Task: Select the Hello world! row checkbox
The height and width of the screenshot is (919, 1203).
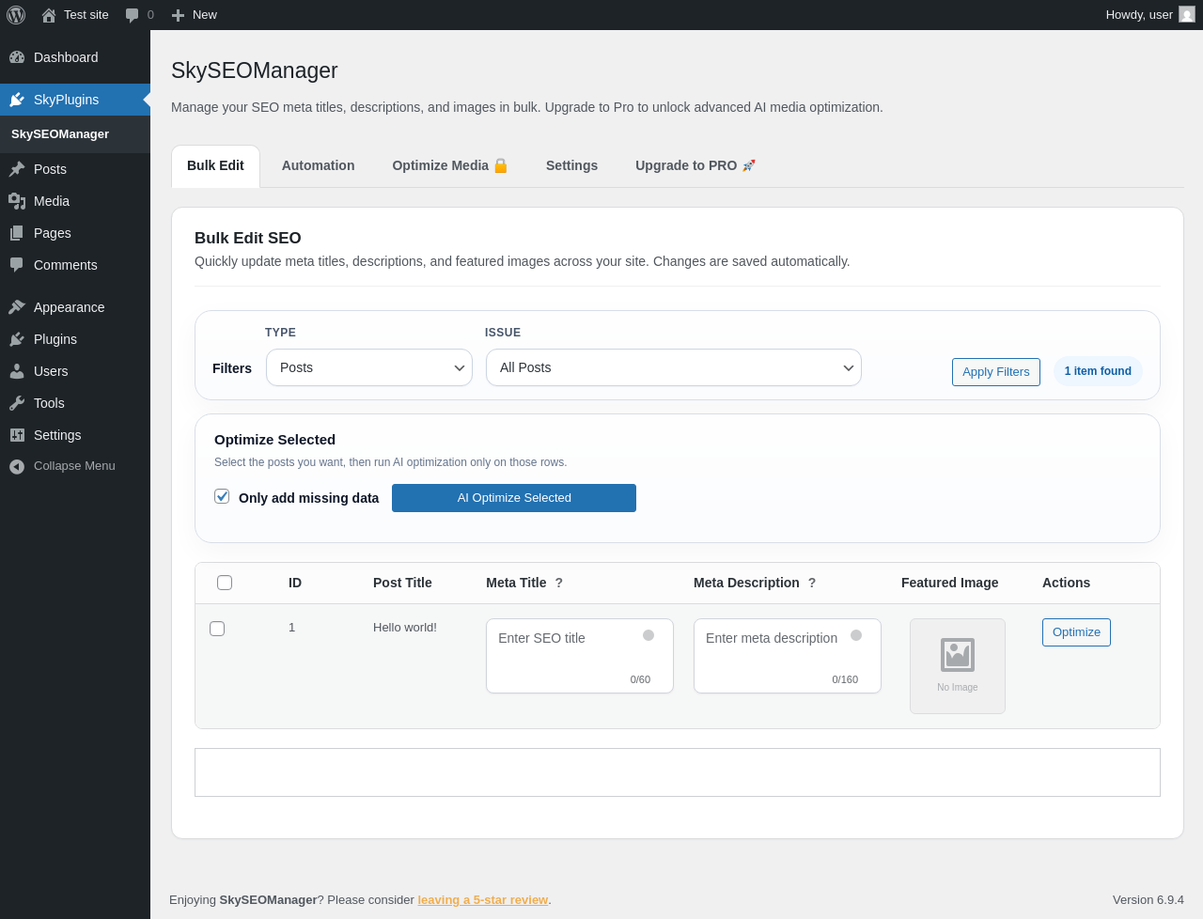Action: [217, 629]
